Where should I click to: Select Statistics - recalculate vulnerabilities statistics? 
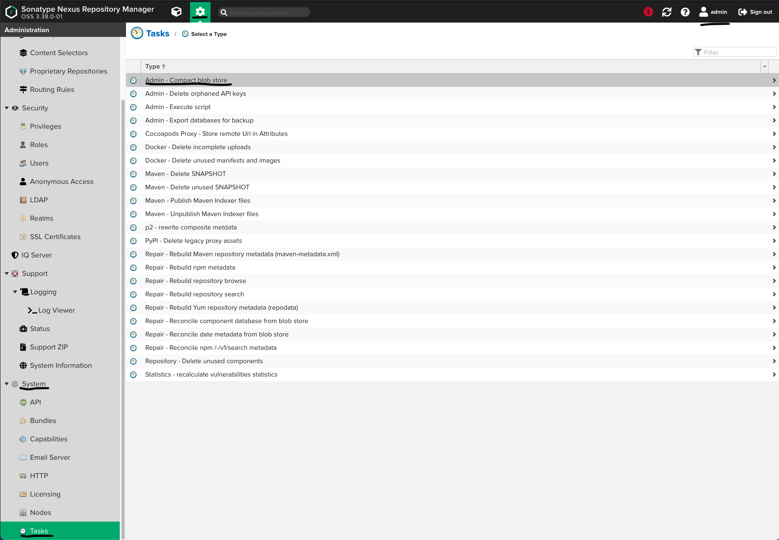[x=452, y=374]
